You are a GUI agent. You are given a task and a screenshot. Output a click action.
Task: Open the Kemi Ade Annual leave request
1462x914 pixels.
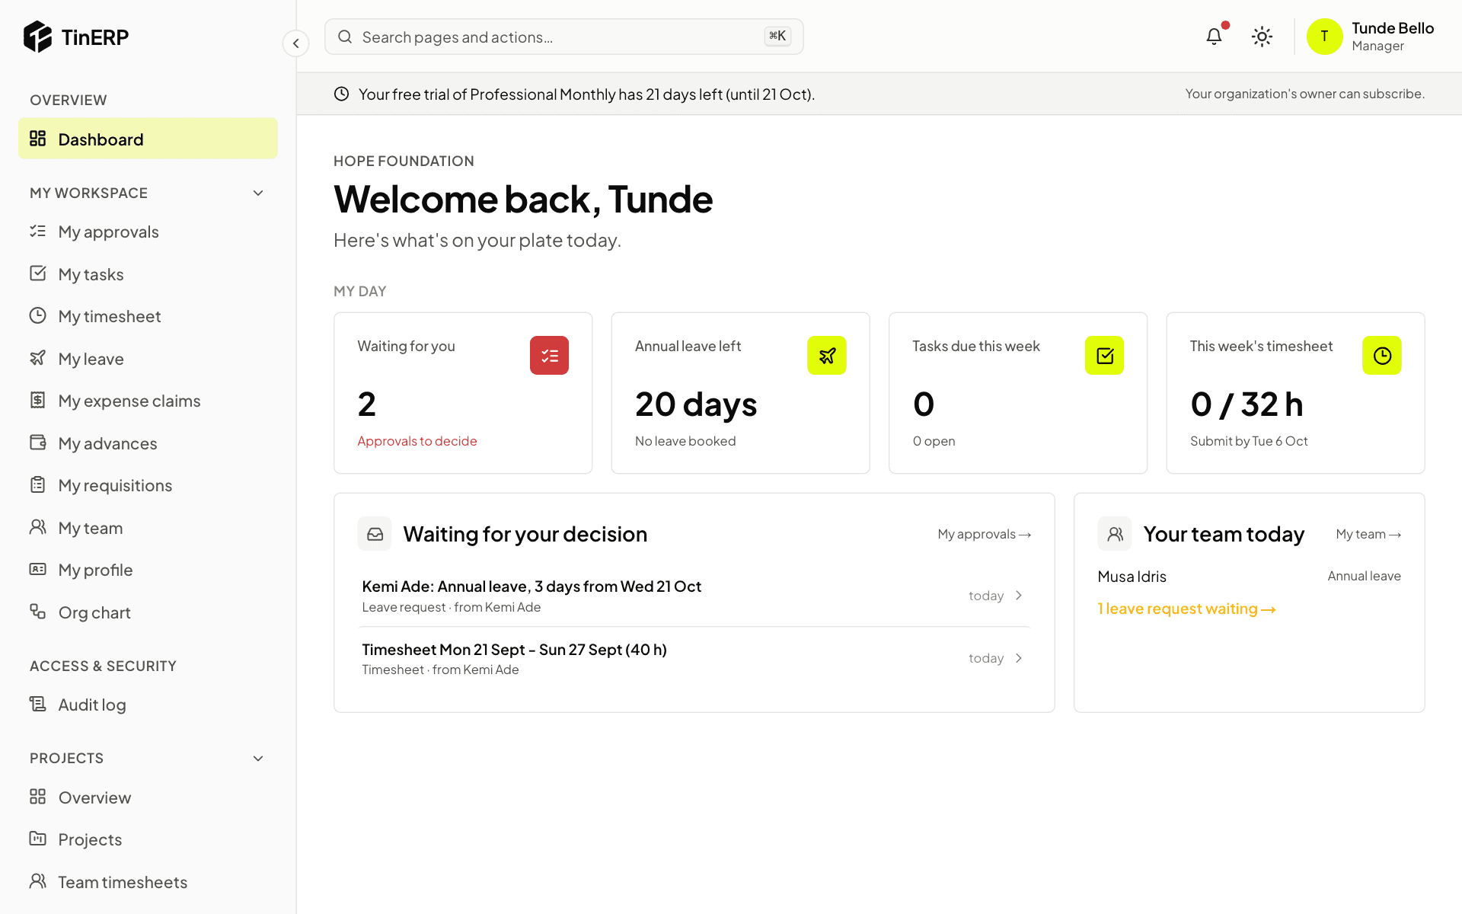click(x=694, y=596)
